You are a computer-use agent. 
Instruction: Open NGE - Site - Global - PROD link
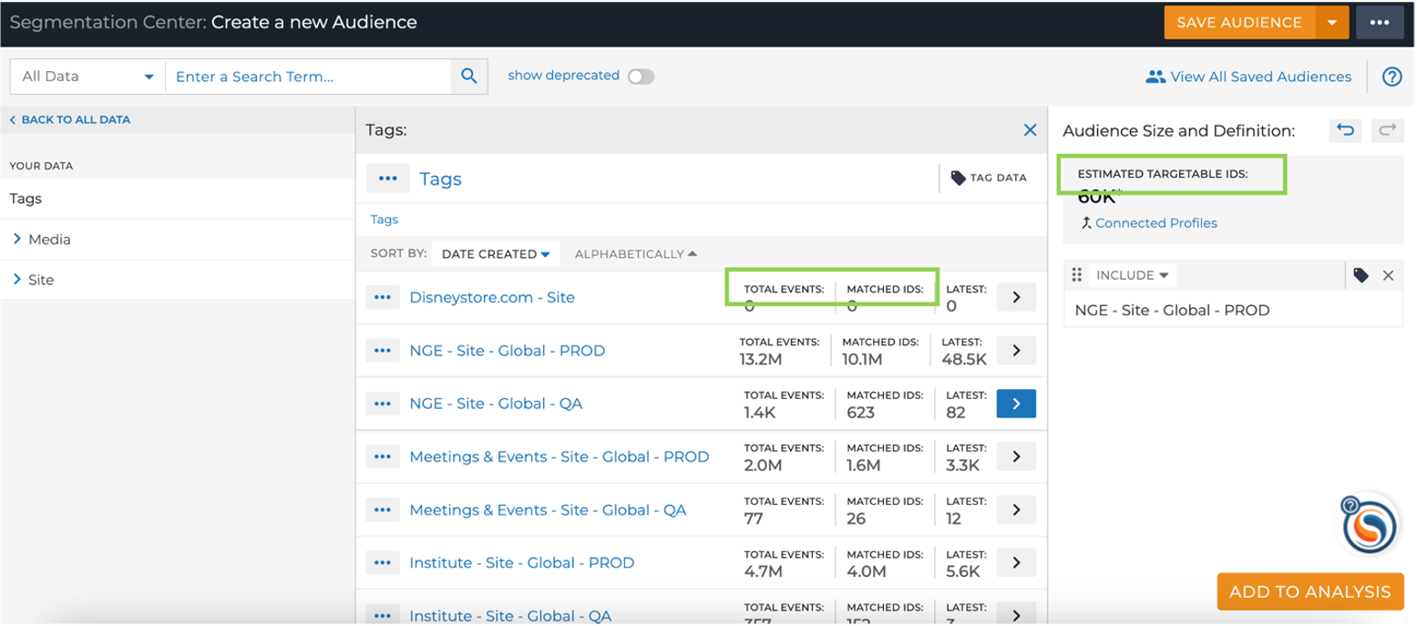click(508, 351)
